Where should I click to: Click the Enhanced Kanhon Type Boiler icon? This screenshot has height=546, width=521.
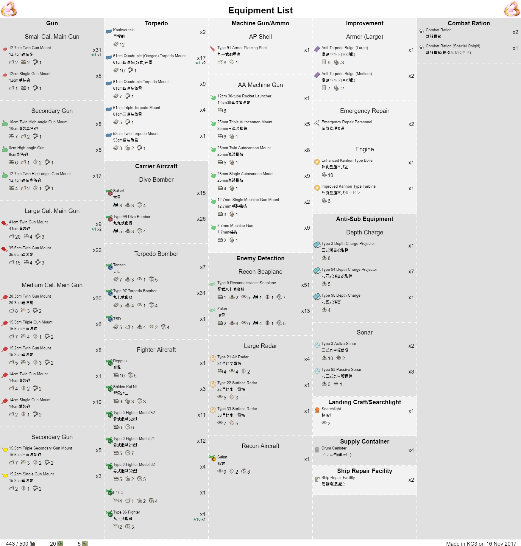pos(317,162)
